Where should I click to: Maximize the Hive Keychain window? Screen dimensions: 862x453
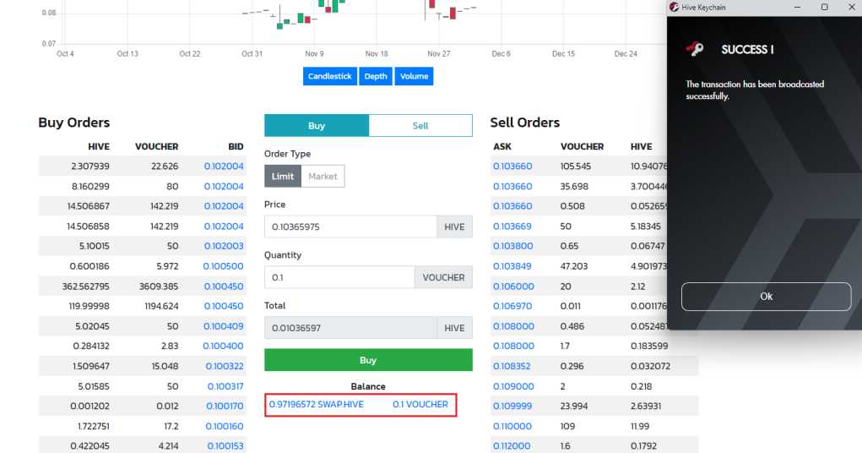coord(824,7)
